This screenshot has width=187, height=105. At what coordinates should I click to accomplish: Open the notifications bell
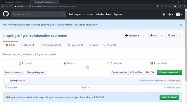[x=164, y=14]
